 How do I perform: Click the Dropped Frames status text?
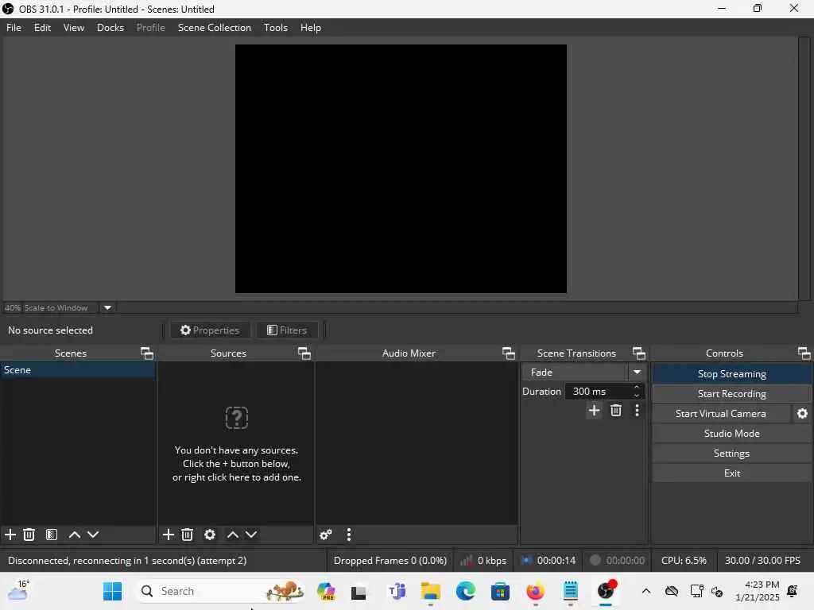point(390,560)
